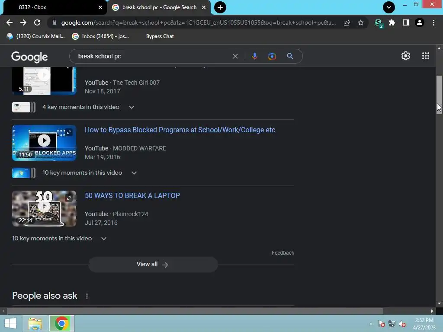Toggle the browser side panel icon
443x332 pixels.
[406, 22]
